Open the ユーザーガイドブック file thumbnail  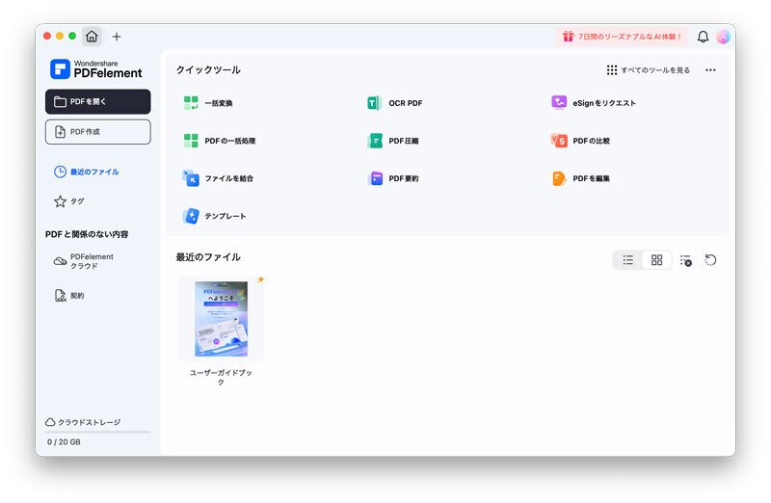pyautogui.click(x=221, y=319)
